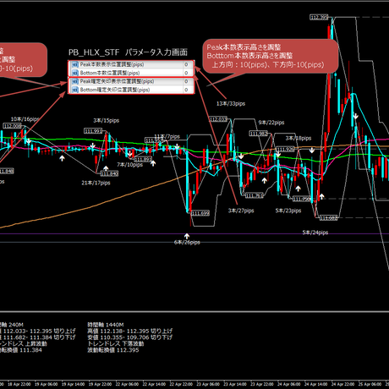The height and width of the screenshot is (389, 389).
Task: Click the 112.033 peak price label
Action: [218, 119]
